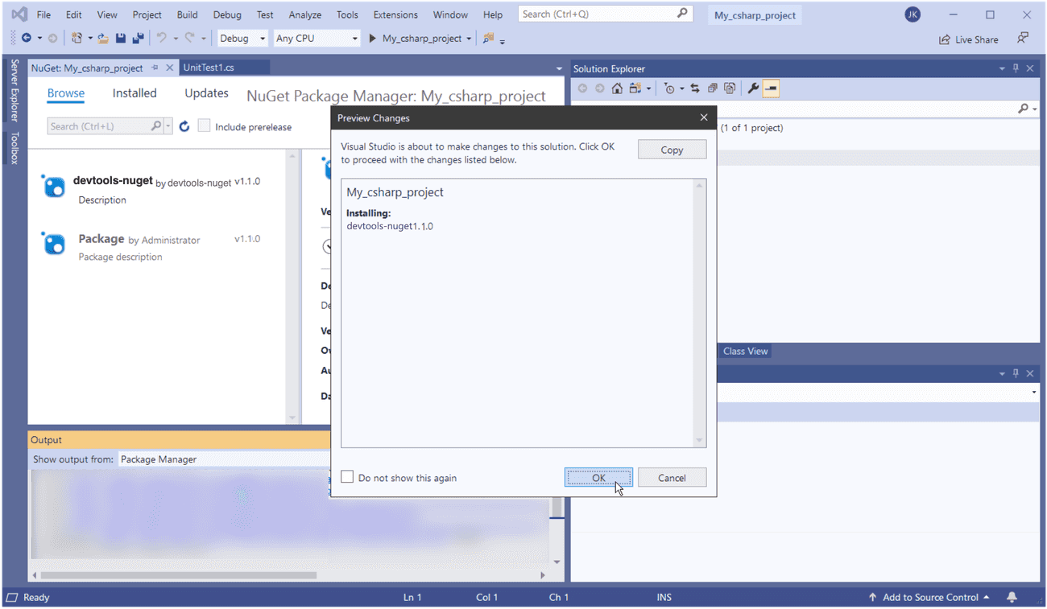Screen dimensions: 1047x609
Task: Toggle the Save icon in the toolbar
Action: [120, 38]
